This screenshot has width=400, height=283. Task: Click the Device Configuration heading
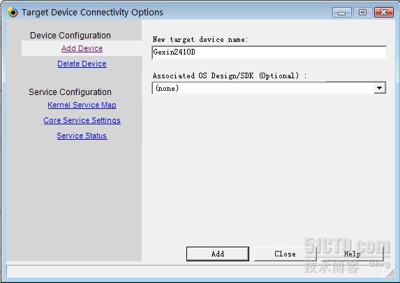coord(71,35)
